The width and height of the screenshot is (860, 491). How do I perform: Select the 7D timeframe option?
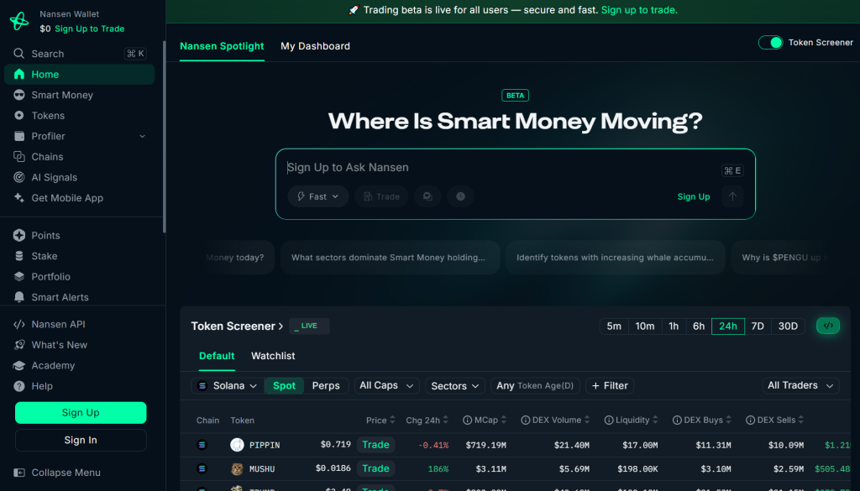(758, 326)
